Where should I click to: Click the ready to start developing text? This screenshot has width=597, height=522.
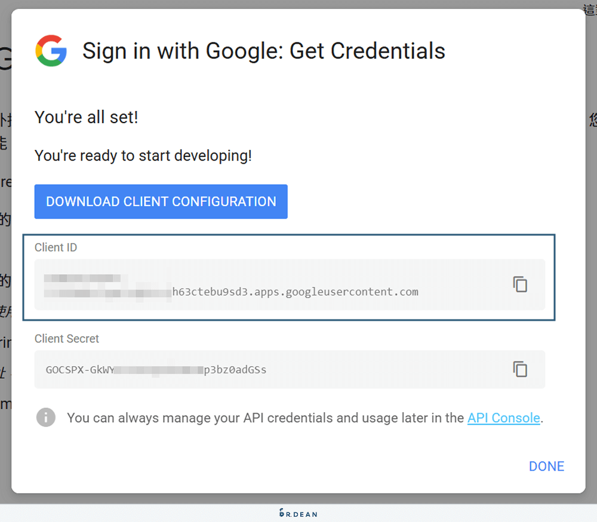tap(143, 155)
